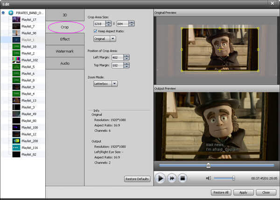The width and height of the screenshot is (280, 200).
Task: Close the Edit window with X
Action: tap(272, 3)
